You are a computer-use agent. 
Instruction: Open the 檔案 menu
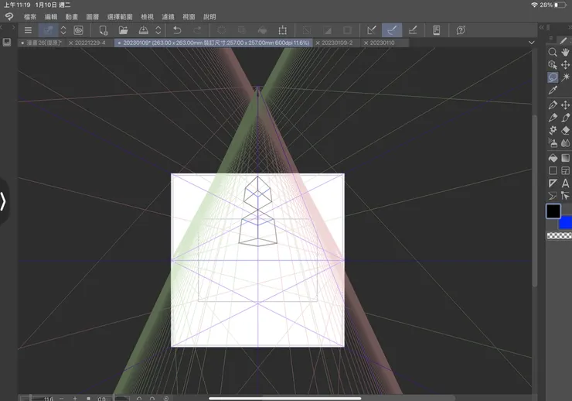point(30,16)
